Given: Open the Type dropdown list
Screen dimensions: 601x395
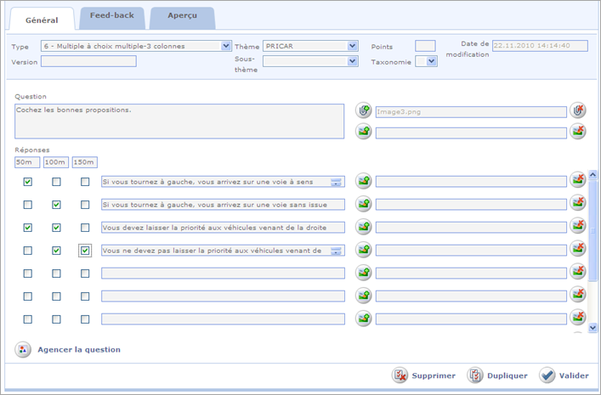Looking at the screenshot, I should point(225,46).
